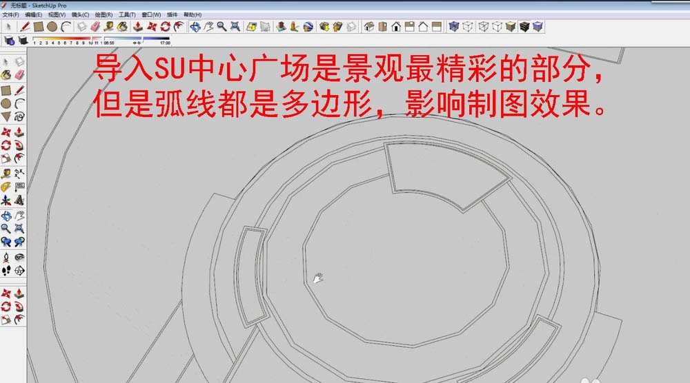Image resolution: width=690 pixels, height=383 pixels.
Task: Adjust the shadow time-of-day slider
Action: coord(138,39)
